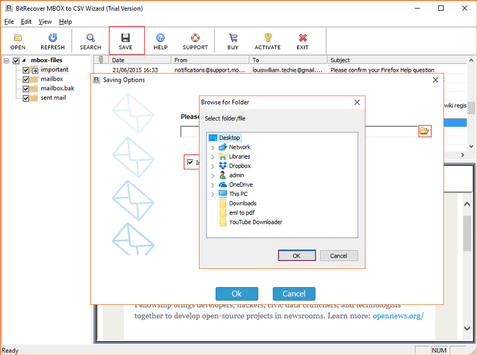This screenshot has height=355, width=477.
Task: Open the View menu
Action: [x=45, y=21]
